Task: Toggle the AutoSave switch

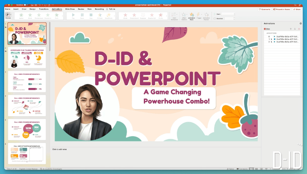Action: pos(26,5)
